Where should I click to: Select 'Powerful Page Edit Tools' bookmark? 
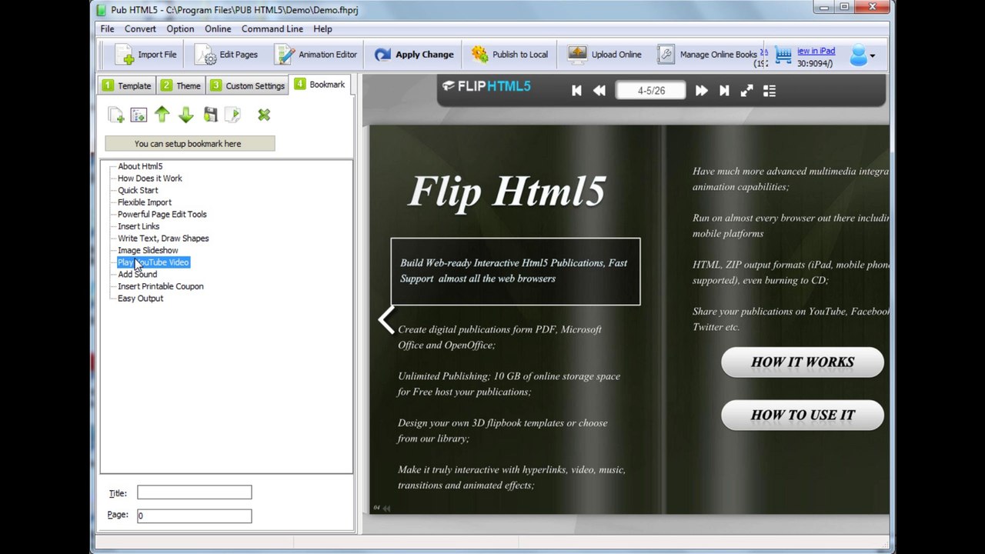click(x=162, y=215)
